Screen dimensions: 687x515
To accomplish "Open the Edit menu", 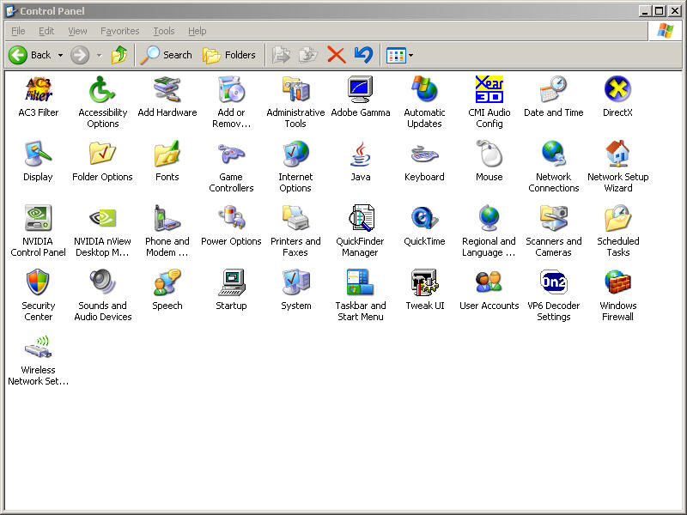I will click(x=46, y=31).
